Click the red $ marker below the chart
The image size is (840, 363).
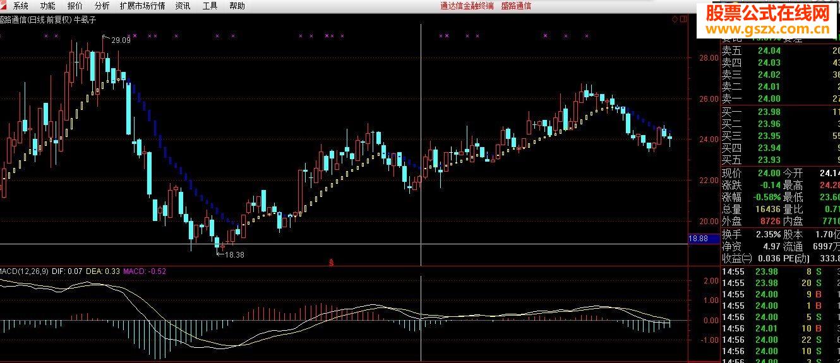click(x=332, y=261)
